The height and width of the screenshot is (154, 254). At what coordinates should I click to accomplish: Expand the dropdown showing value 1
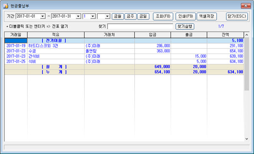point(93,16)
